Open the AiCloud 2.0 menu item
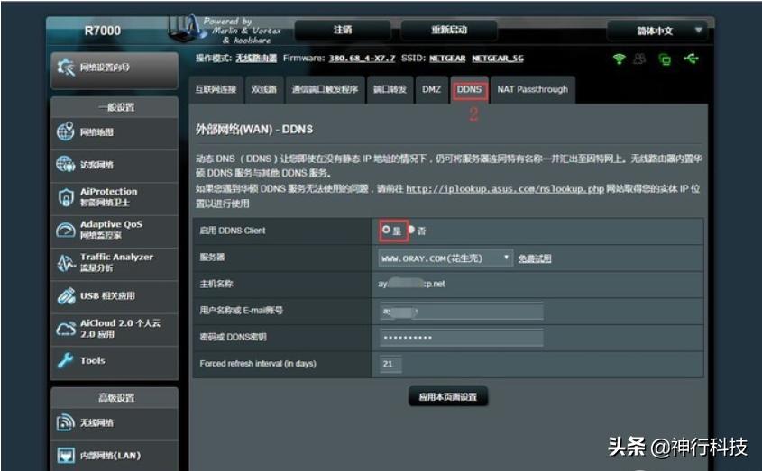 [x=115, y=329]
